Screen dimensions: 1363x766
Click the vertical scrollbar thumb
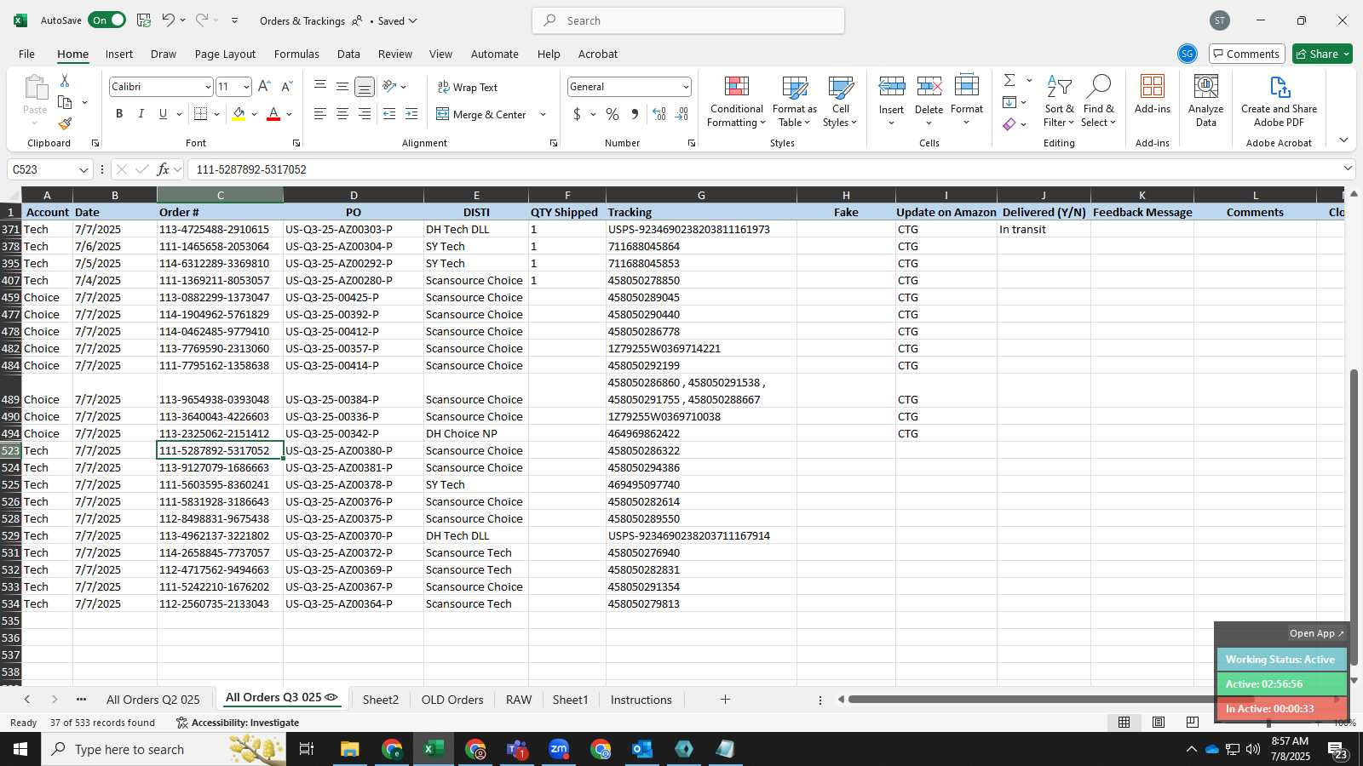pyautogui.click(x=1354, y=517)
